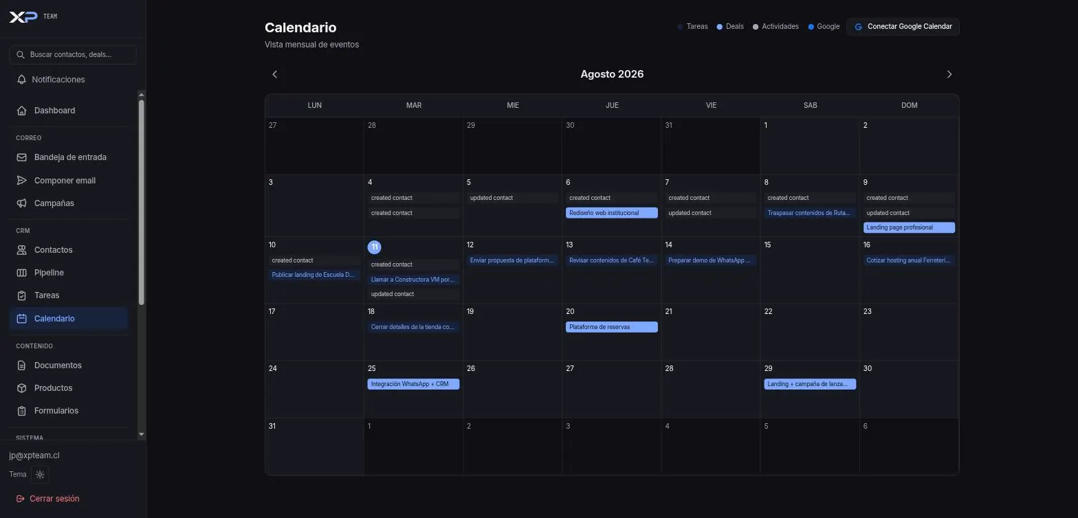Toggle the theme with the sun button
1078x518 pixels.
(x=40, y=475)
